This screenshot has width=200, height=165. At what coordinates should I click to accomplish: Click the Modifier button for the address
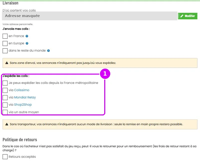[187, 16]
